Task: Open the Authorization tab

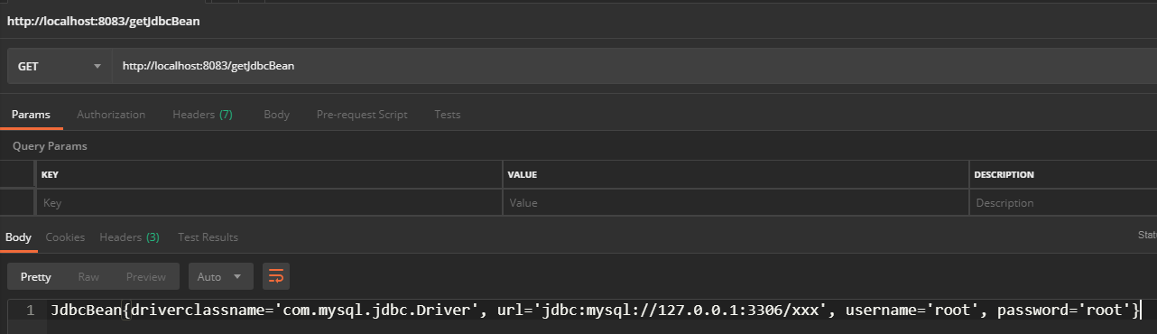Action: pyautogui.click(x=111, y=115)
